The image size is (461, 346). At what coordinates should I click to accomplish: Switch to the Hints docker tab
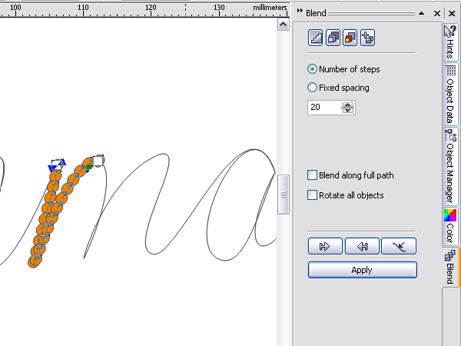(x=450, y=42)
